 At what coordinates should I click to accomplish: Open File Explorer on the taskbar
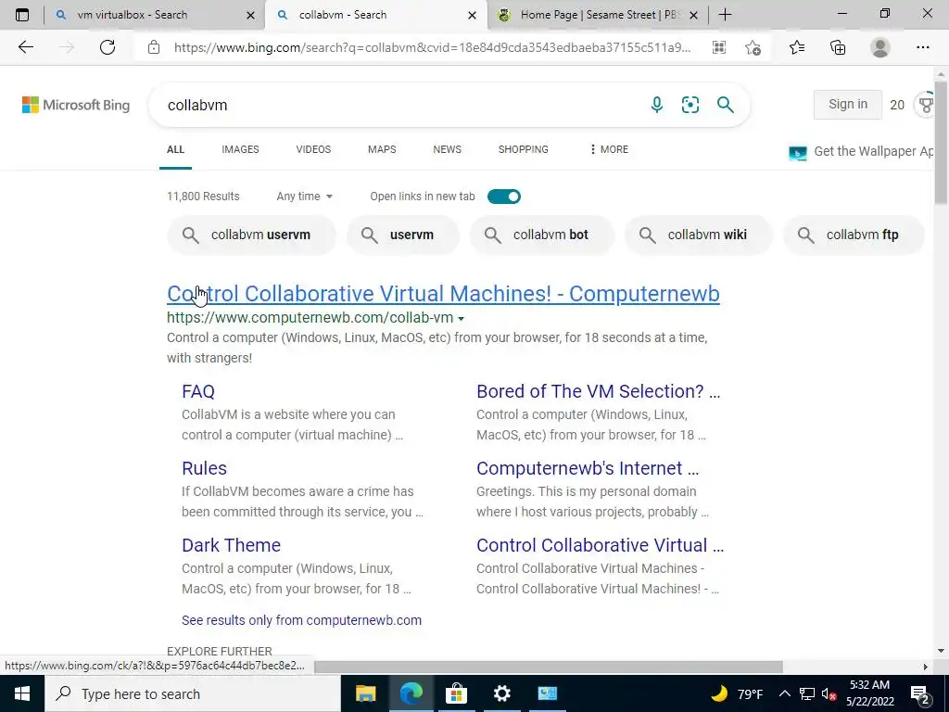pos(365,693)
